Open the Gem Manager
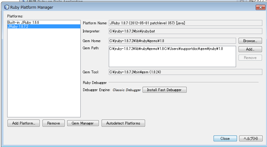Image resolution: width=267 pixels, height=147 pixels. tap(83, 123)
